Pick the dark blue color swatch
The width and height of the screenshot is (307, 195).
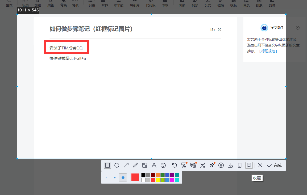pos(167,175)
